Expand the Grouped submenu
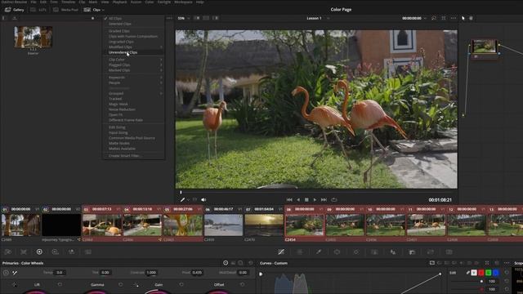 click(133, 93)
